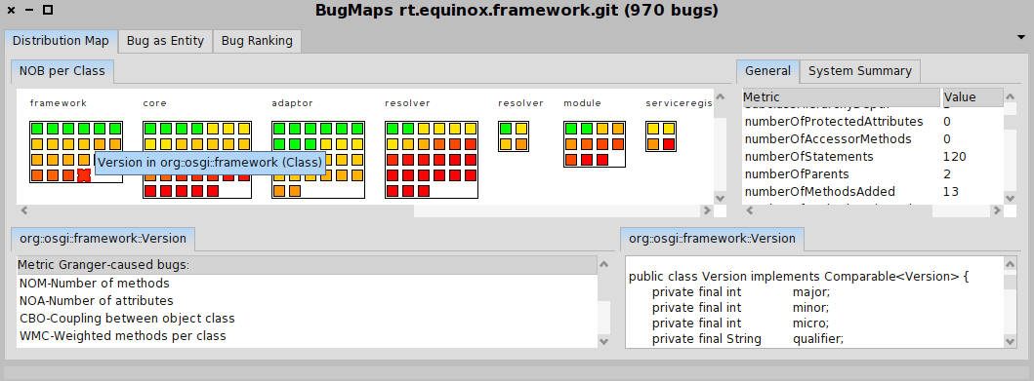Screen dimensions: 1034x381
Task: Select green square in small resolver package
Action: point(506,129)
